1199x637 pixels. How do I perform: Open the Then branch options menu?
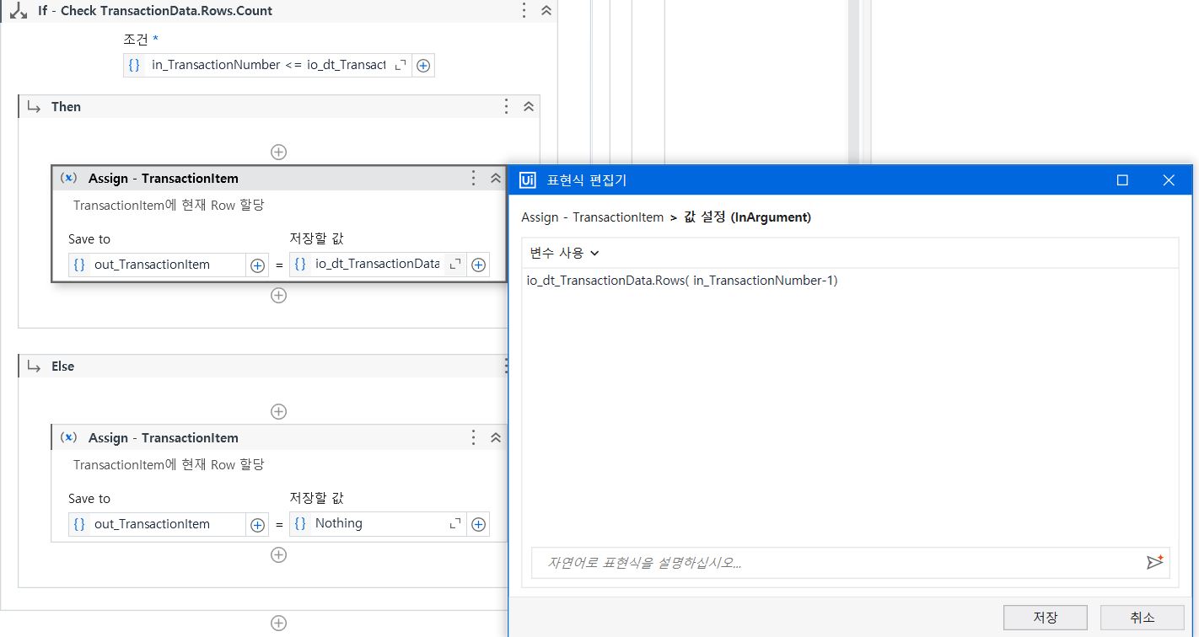[506, 106]
